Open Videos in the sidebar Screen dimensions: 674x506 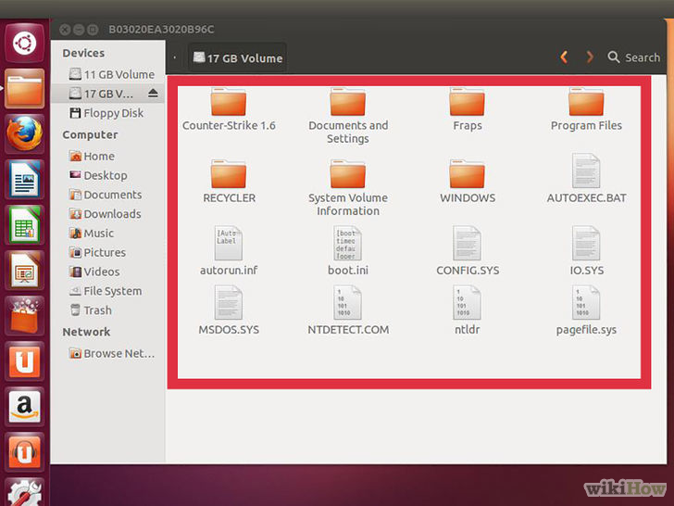click(x=107, y=272)
